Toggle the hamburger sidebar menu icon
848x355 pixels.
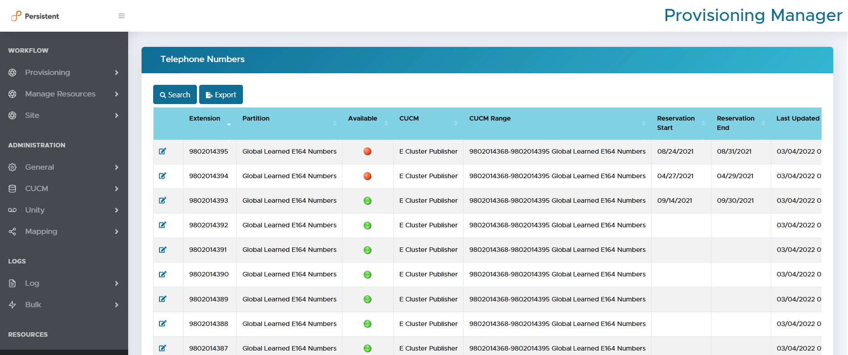pos(121,16)
